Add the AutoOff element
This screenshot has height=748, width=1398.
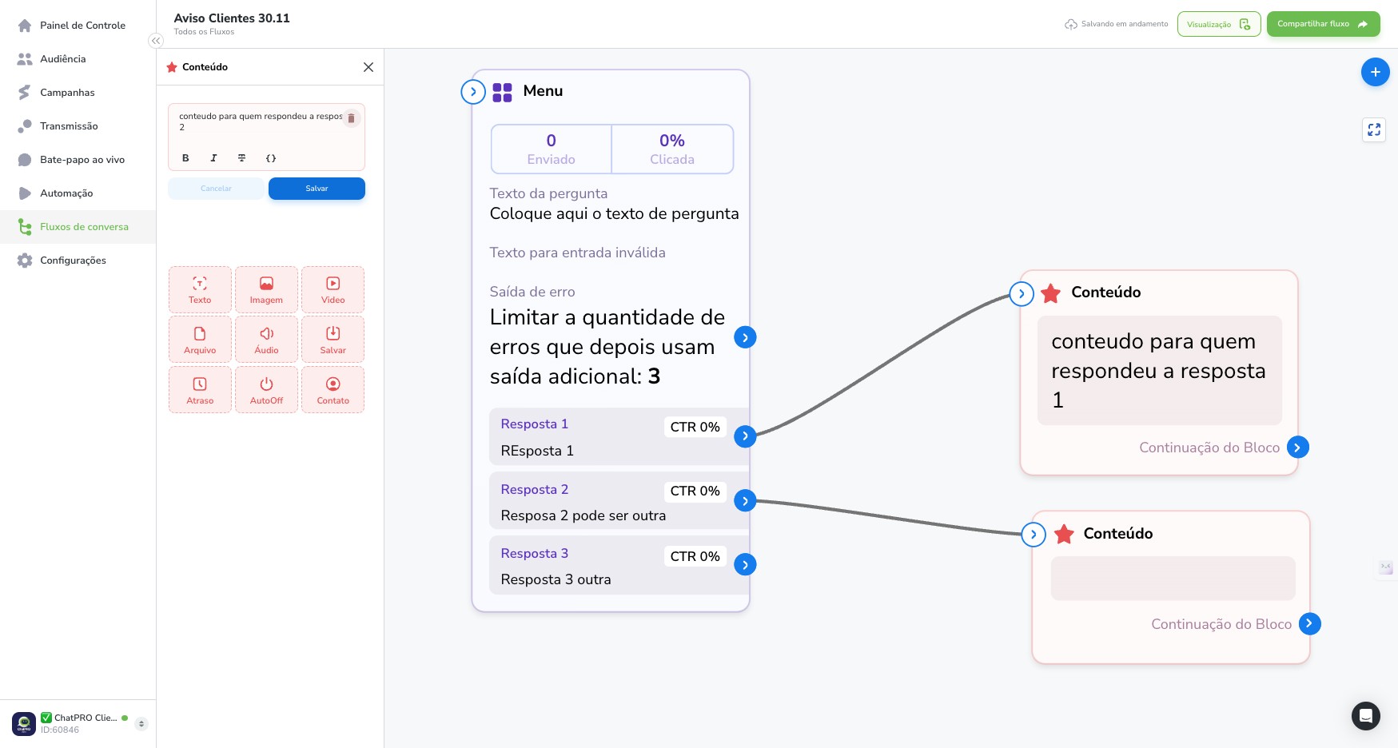(266, 390)
